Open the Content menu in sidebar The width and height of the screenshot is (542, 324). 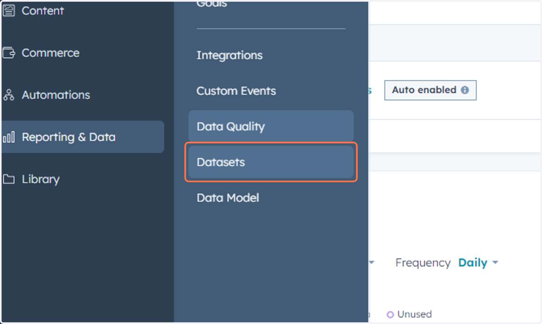click(43, 10)
